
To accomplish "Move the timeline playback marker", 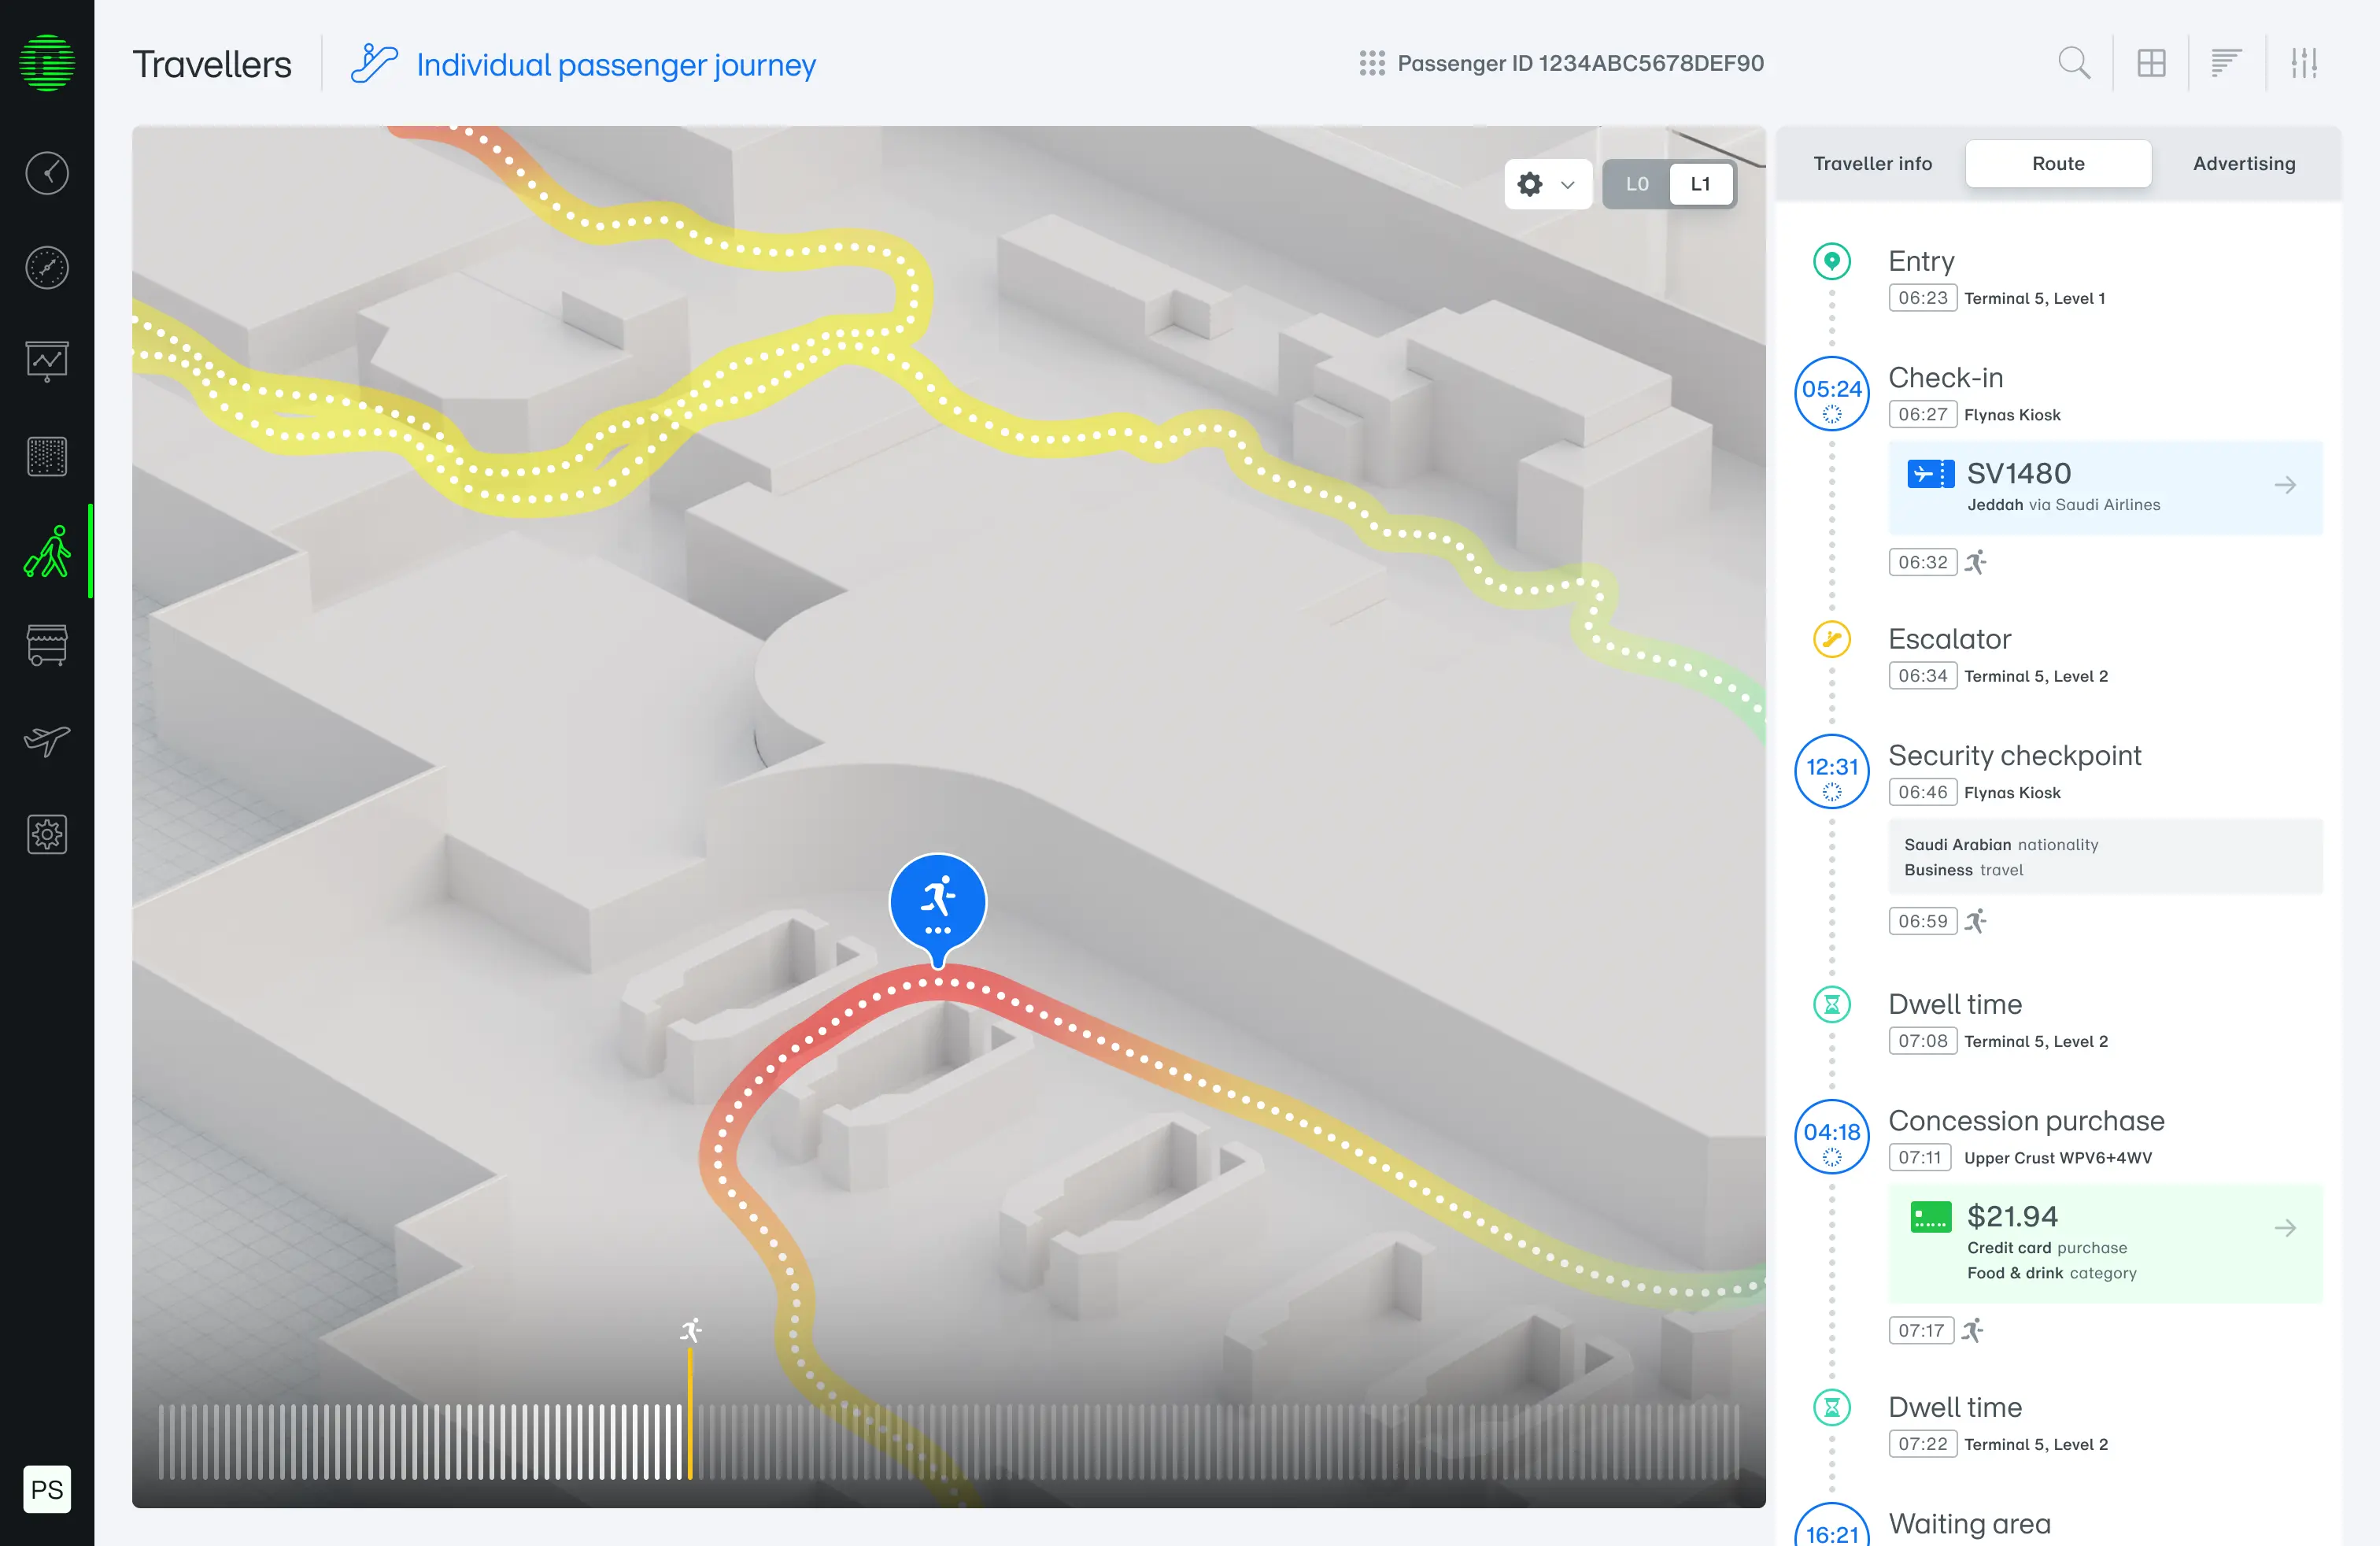I will (x=690, y=1414).
